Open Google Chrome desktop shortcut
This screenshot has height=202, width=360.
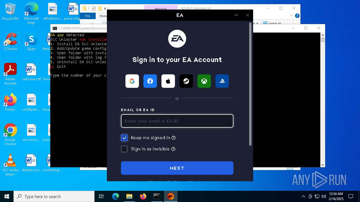point(10,134)
